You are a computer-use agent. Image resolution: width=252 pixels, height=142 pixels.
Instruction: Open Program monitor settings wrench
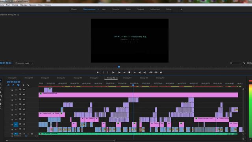(244, 63)
